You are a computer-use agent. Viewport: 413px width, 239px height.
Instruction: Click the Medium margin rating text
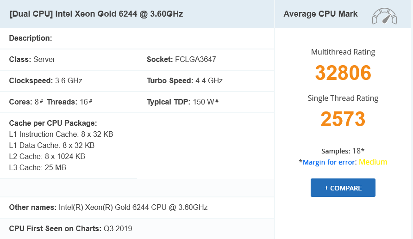(373, 162)
